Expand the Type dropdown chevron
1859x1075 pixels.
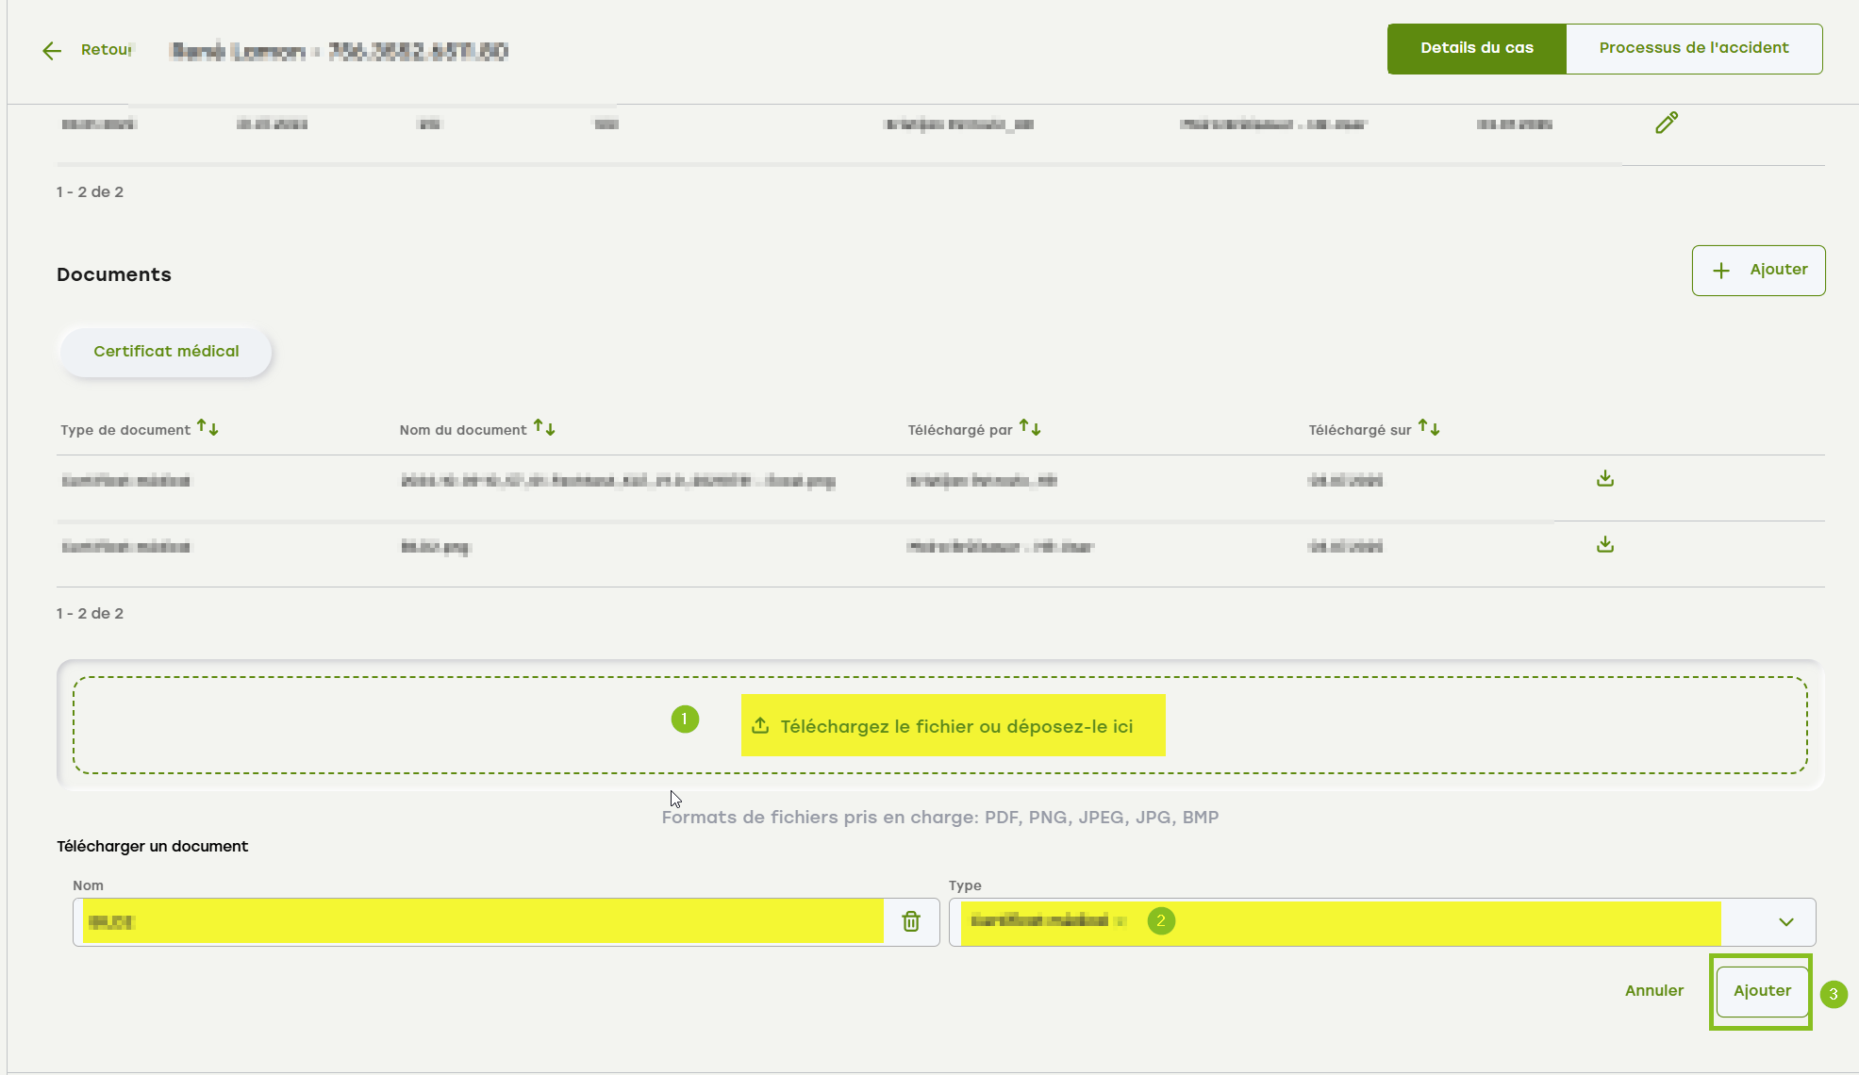coord(1786,922)
